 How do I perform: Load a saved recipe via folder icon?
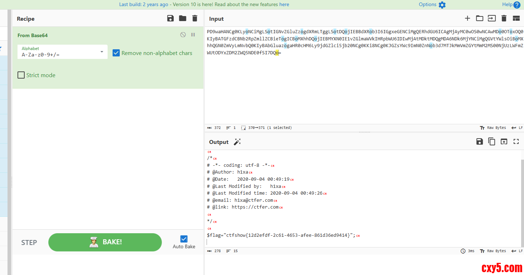(183, 19)
